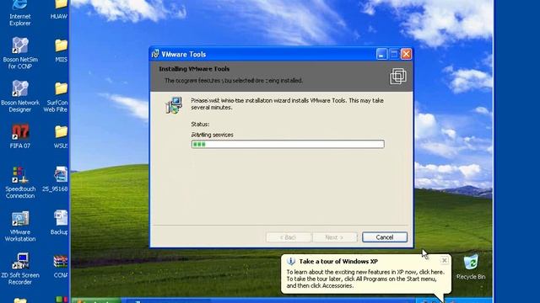Click the VMware Tools title bar icon
540x303 pixels.
coord(155,54)
